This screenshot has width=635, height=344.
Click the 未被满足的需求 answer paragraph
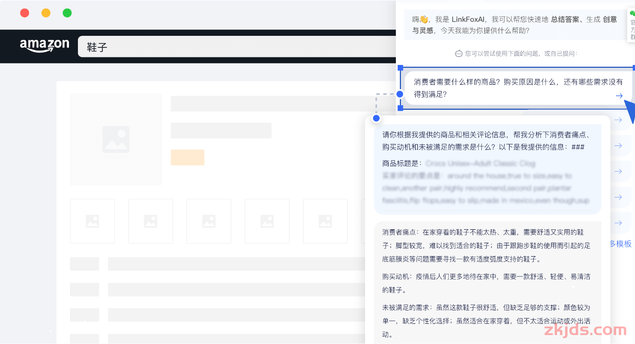(x=486, y=321)
